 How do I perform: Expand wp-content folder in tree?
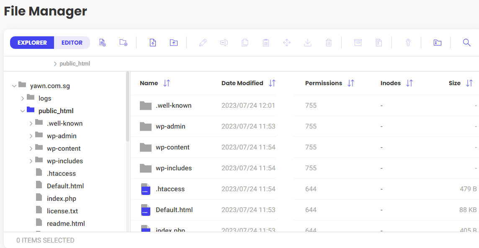click(31, 148)
